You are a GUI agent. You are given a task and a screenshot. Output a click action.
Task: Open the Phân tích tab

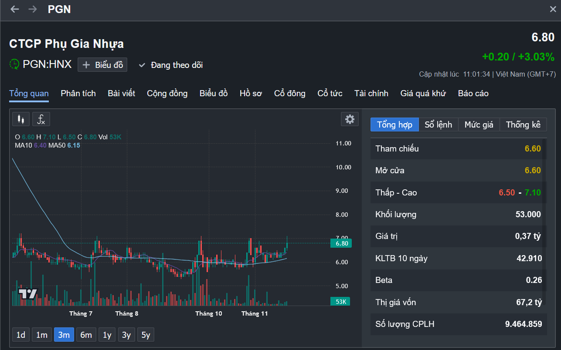[78, 93]
